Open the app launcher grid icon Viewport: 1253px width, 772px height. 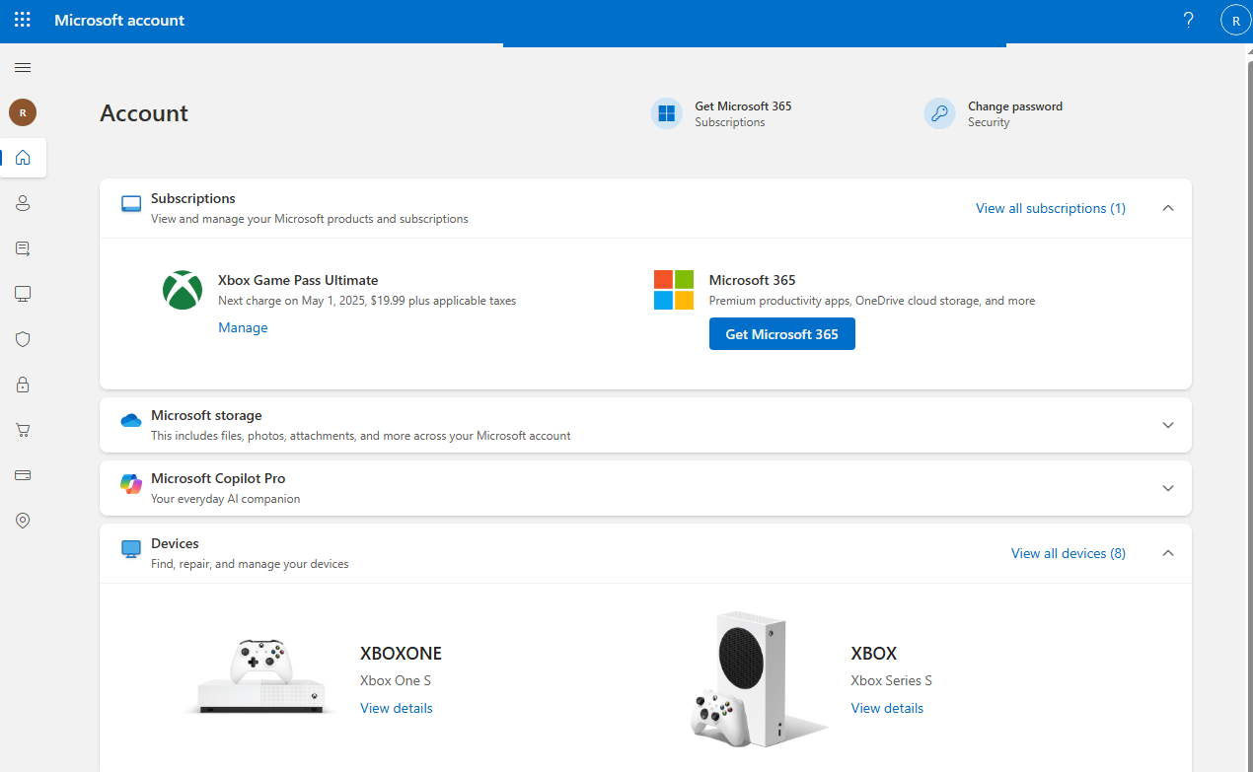[22, 20]
